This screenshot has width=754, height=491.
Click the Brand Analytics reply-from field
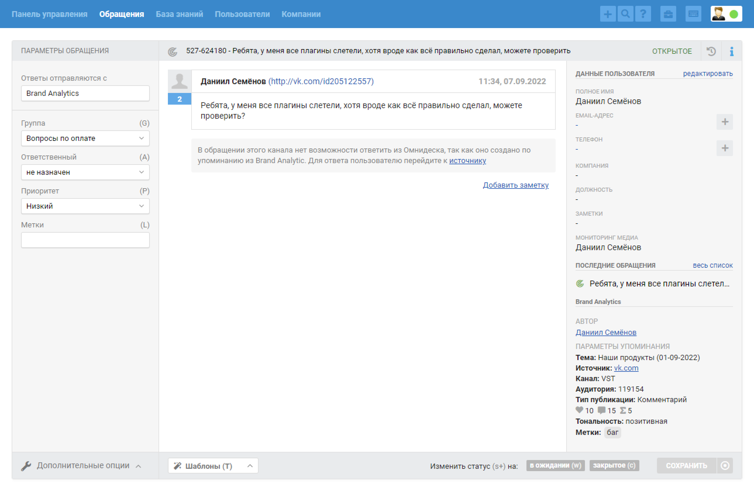[85, 94]
